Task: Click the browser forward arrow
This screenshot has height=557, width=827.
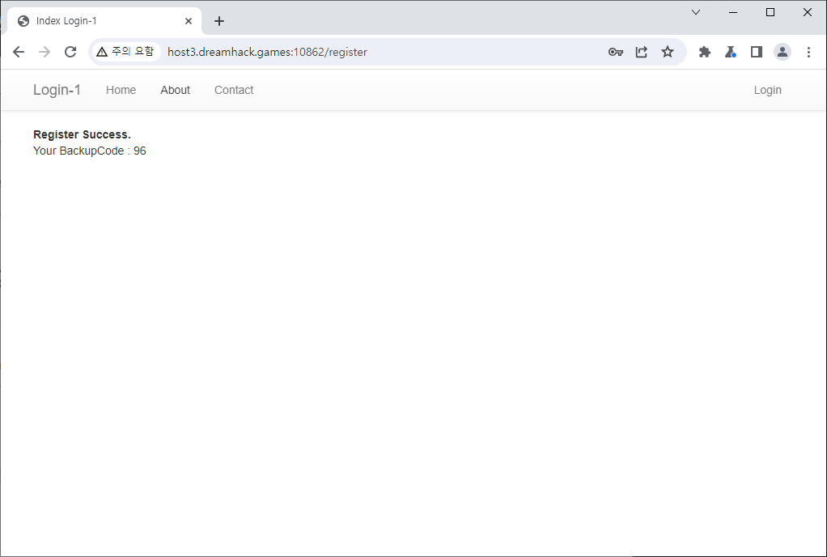Action: pyautogui.click(x=45, y=52)
